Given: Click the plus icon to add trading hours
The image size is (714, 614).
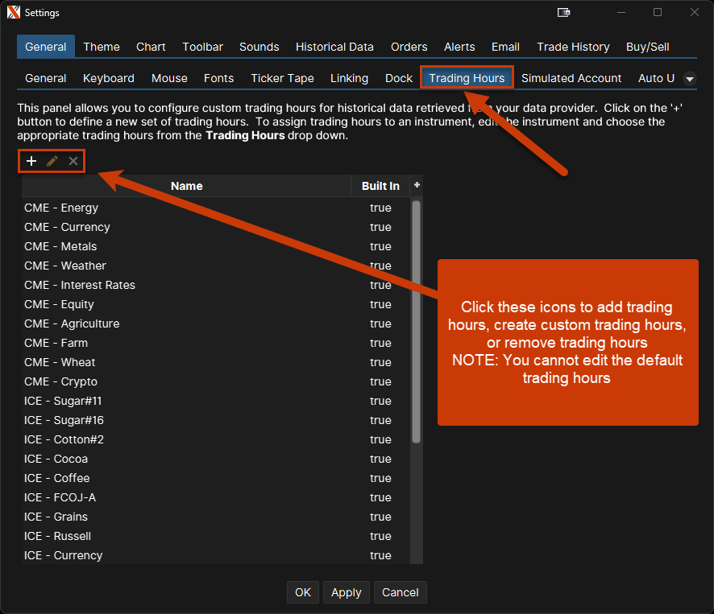Looking at the screenshot, I should coord(31,161).
